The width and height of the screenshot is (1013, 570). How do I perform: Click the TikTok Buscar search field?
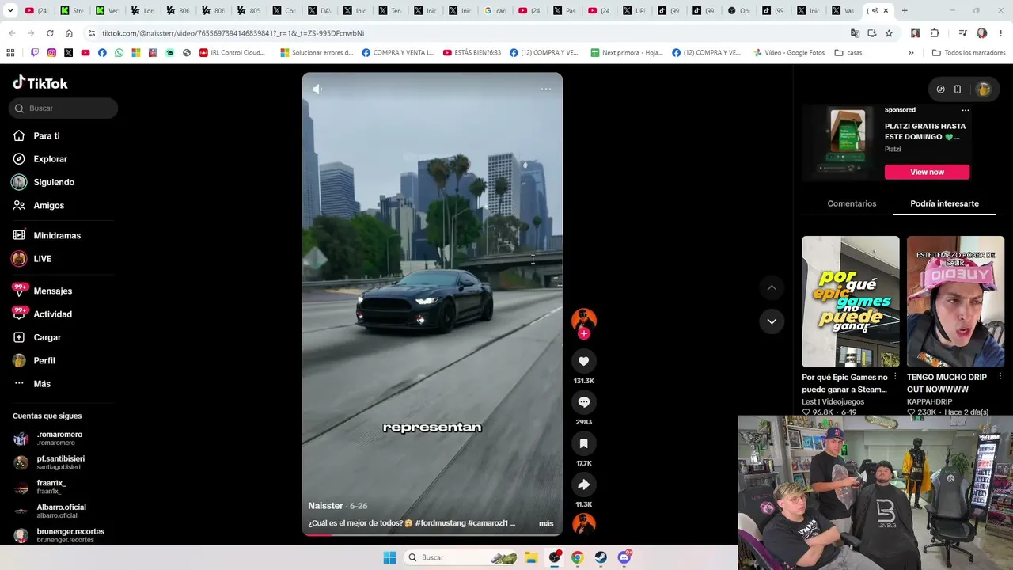click(x=63, y=108)
